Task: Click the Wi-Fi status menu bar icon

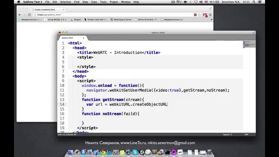Action: click(x=196, y=2)
